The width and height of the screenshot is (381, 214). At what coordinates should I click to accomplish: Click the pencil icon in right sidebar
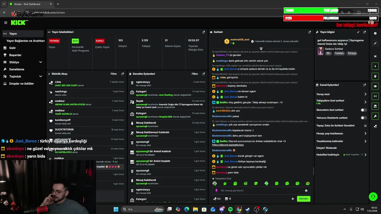pyautogui.click(x=375, y=43)
